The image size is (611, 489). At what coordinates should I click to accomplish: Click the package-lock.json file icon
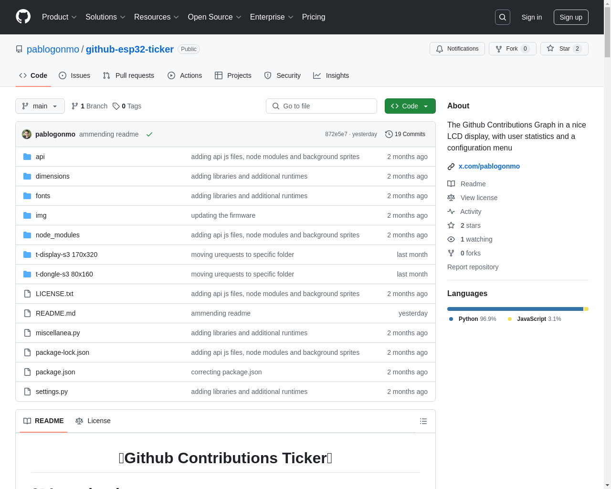27,352
